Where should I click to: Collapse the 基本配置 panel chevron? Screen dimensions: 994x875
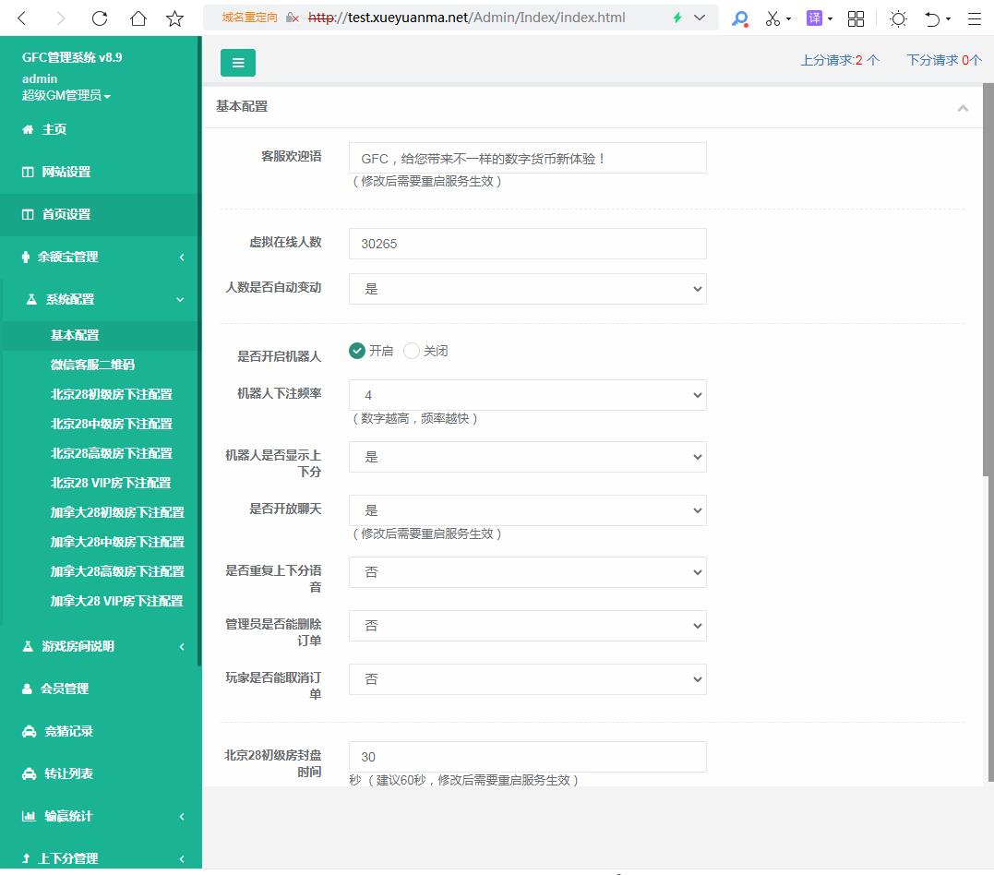coord(963,108)
